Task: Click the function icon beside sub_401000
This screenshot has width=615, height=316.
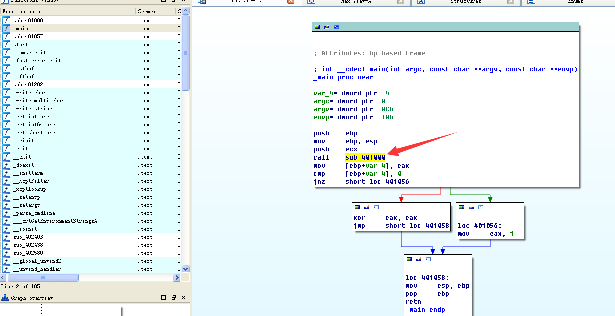Action: pos(6,20)
